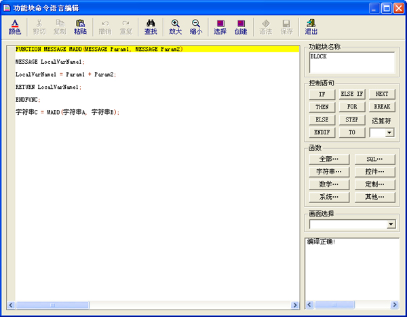Expand the 画面选择 combo box

[x=391, y=224]
